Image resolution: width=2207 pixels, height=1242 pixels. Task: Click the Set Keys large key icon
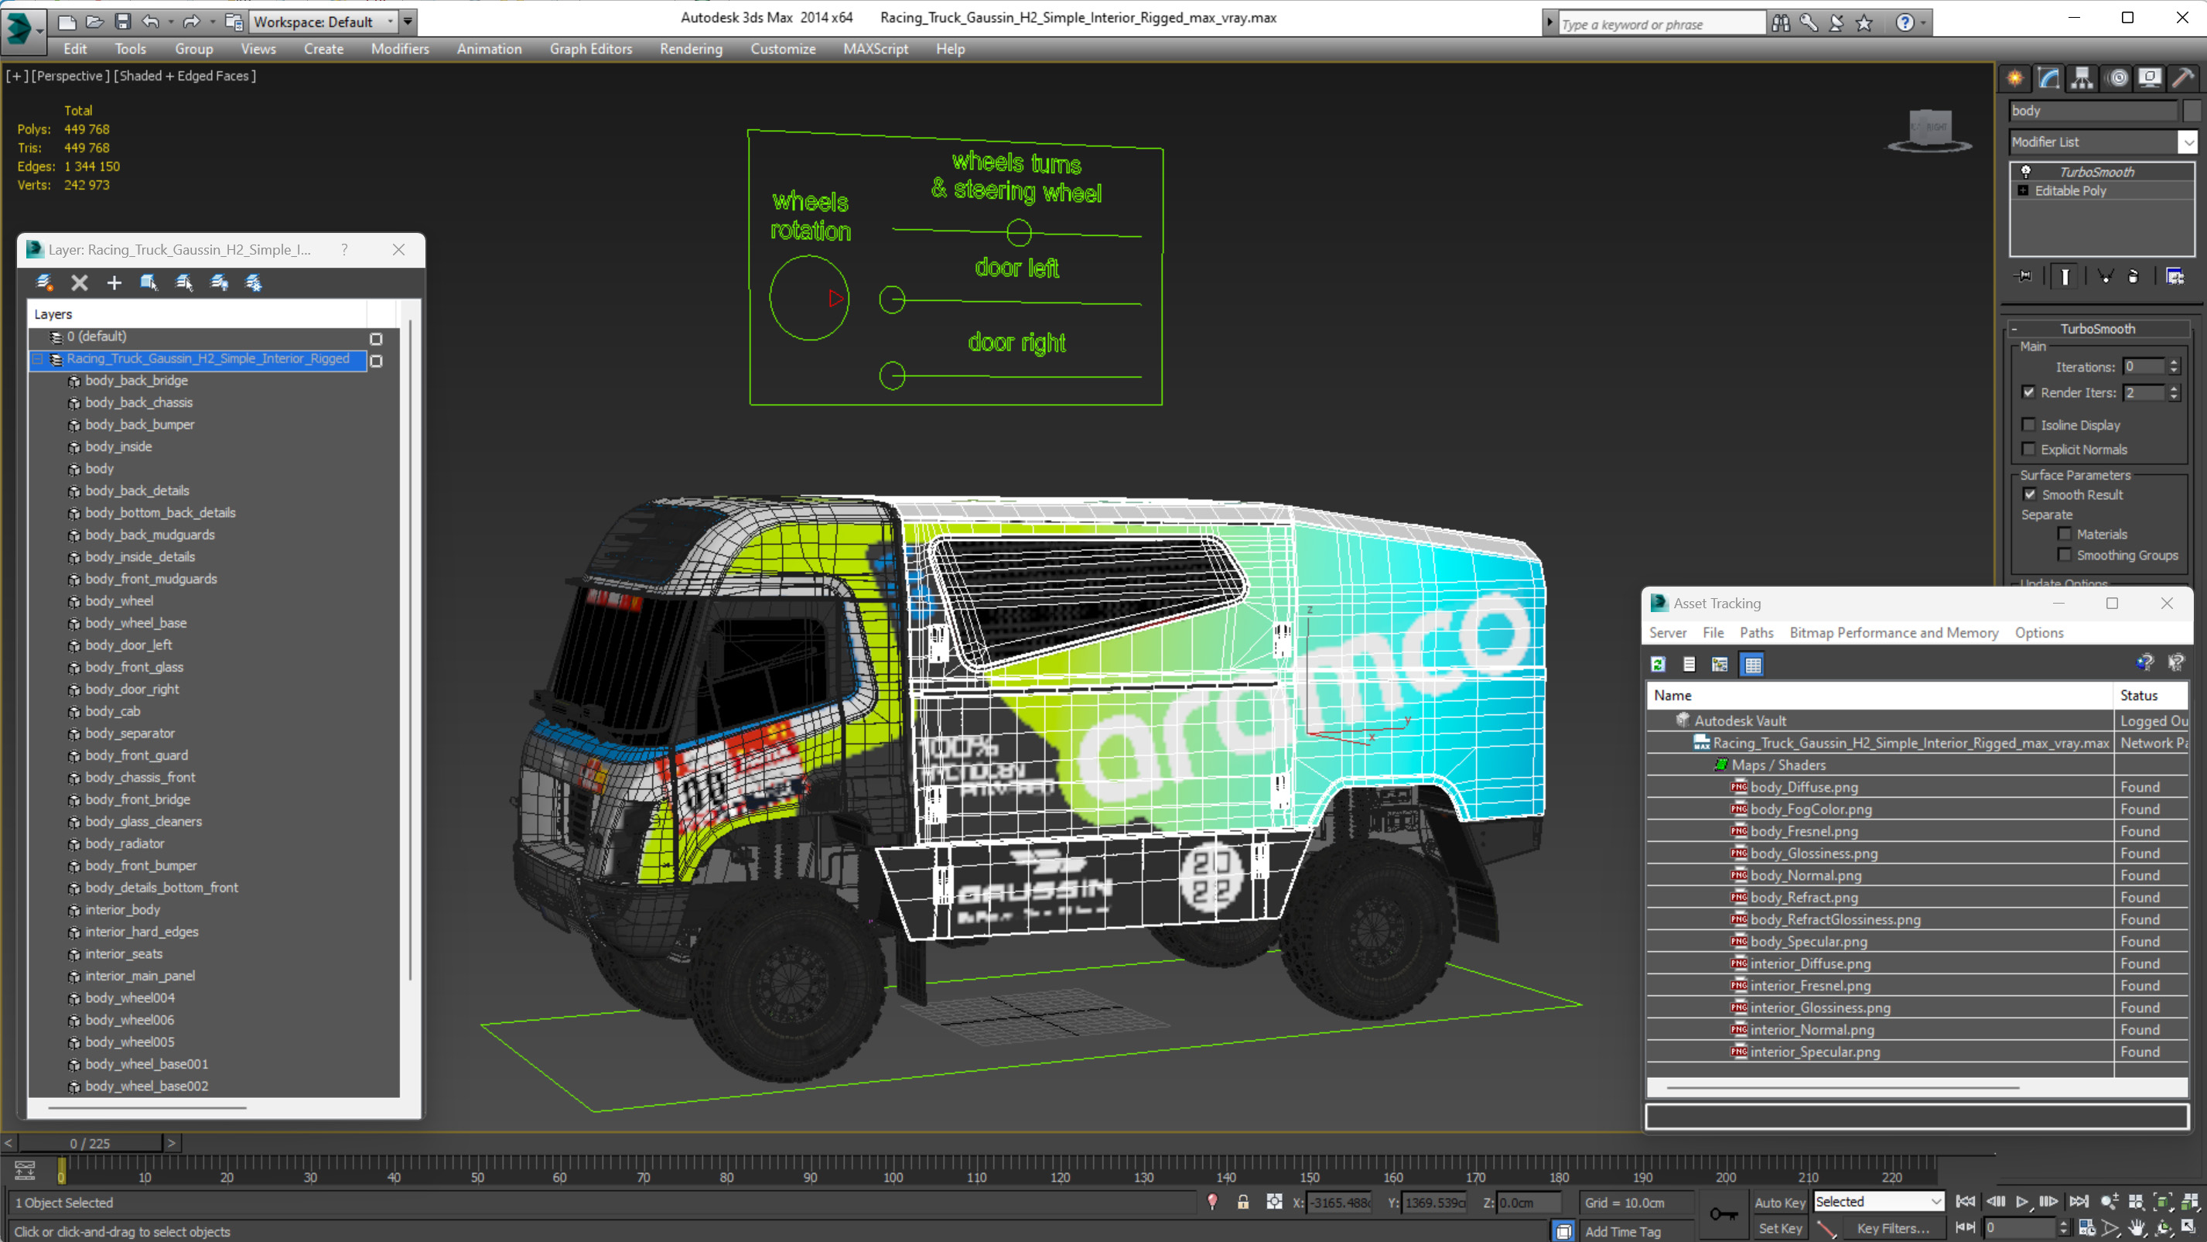(1724, 1215)
